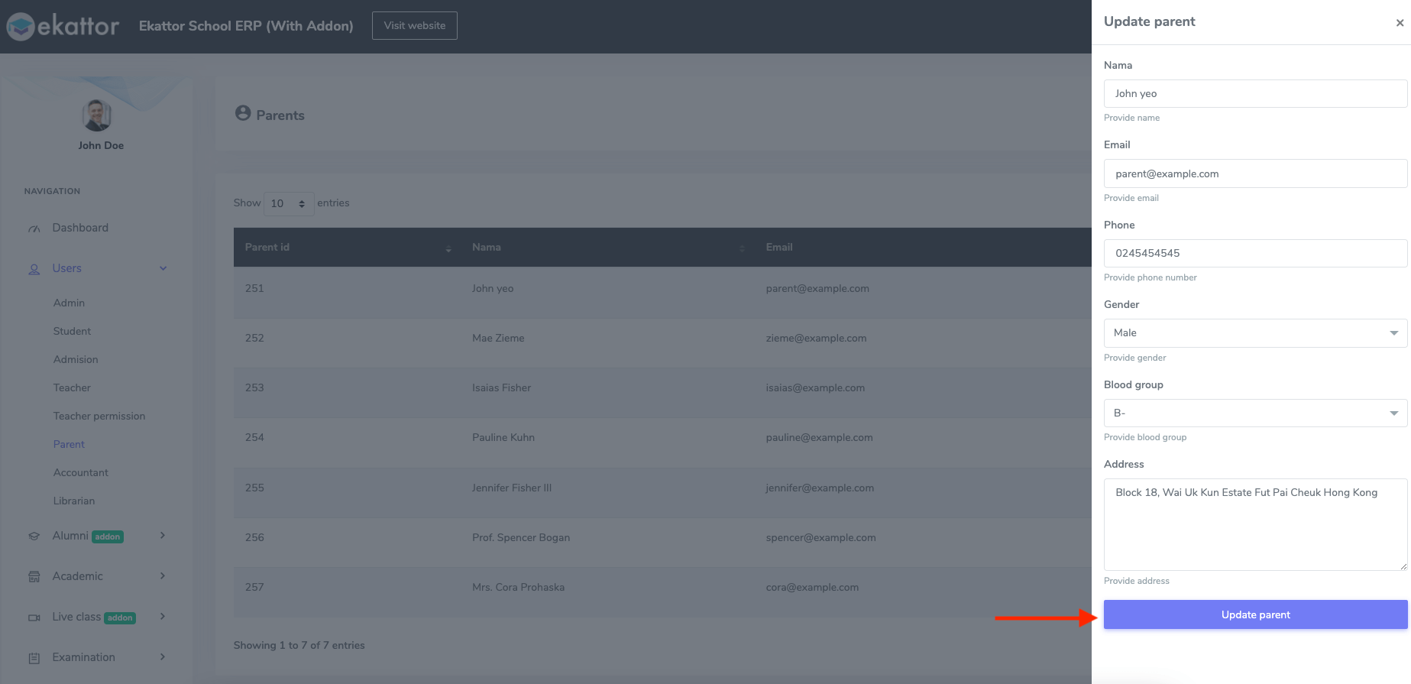The height and width of the screenshot is (684, 1411).
Task: Click the Academic sidebar icon
Action: point(34,577)
